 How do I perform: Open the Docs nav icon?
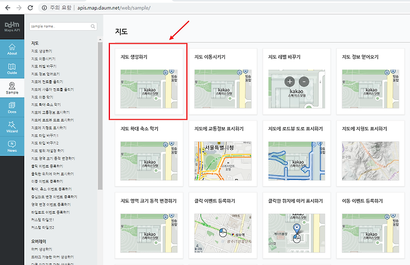(x=12, y=108)
